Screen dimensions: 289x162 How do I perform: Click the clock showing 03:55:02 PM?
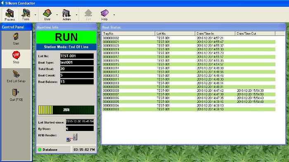click(84, 150)
